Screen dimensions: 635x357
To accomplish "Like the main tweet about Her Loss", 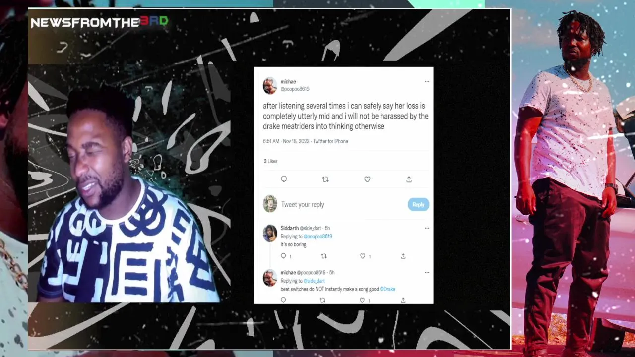I will pyautogui.click(x=367, y=179).
